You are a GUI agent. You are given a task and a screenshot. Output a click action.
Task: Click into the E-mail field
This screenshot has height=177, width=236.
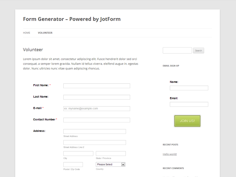(x=96, y=109)
